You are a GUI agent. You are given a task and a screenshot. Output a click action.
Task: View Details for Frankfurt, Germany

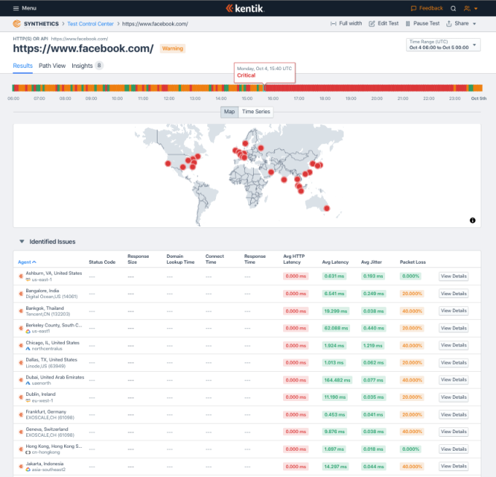454,415
